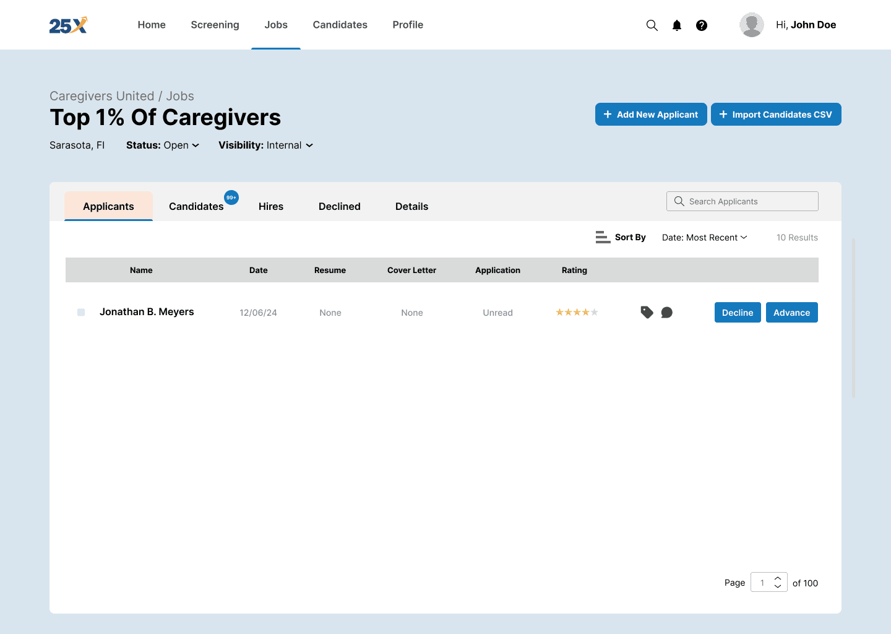Click the Sort By filter icon
Viewport: 891px width, 634px height.
click(x=602, y=237)
